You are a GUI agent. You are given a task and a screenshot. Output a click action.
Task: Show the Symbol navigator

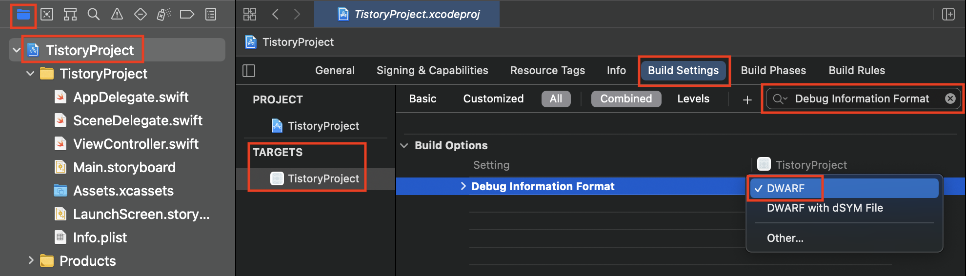click(x=70, y=15)
